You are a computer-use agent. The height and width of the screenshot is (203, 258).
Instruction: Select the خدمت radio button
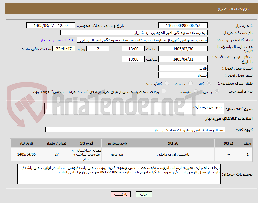click(x=190, y=83)
